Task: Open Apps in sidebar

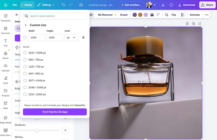Action: (6, 105)
